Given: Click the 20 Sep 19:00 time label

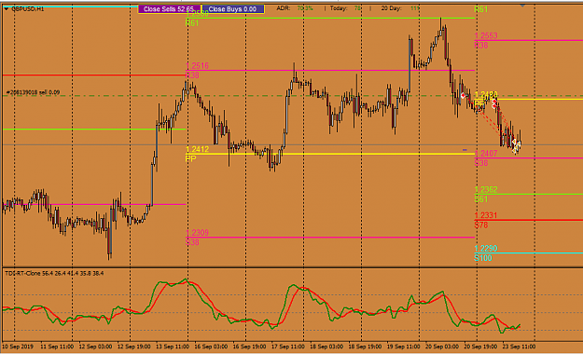Looking at the screenshot, I should tap(480, 347).
